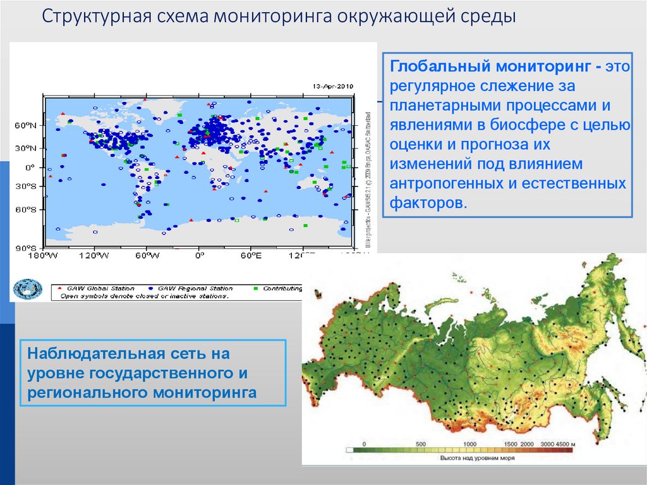Select the red GAW Global Station triangle symbol
The width and height of the screenshot is (647, 485).
click(x=60, y=287)
